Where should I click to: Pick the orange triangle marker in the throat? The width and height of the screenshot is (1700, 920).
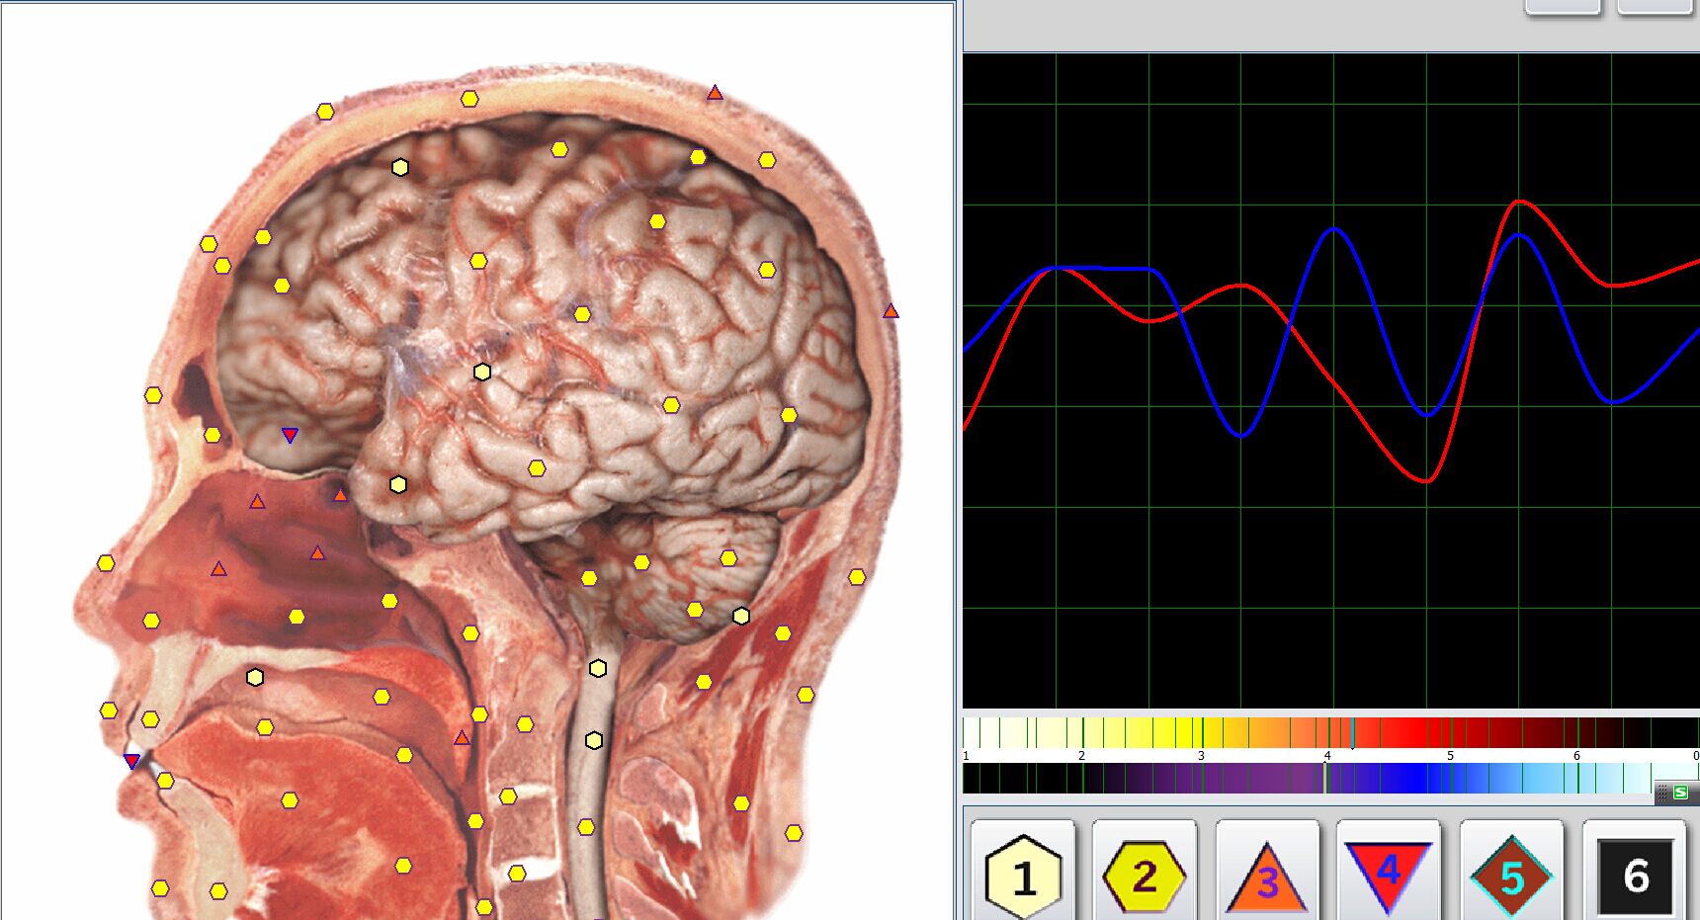point(462,737)
